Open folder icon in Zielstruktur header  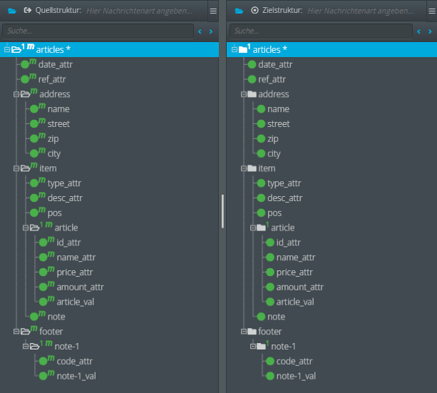point(239,11)
